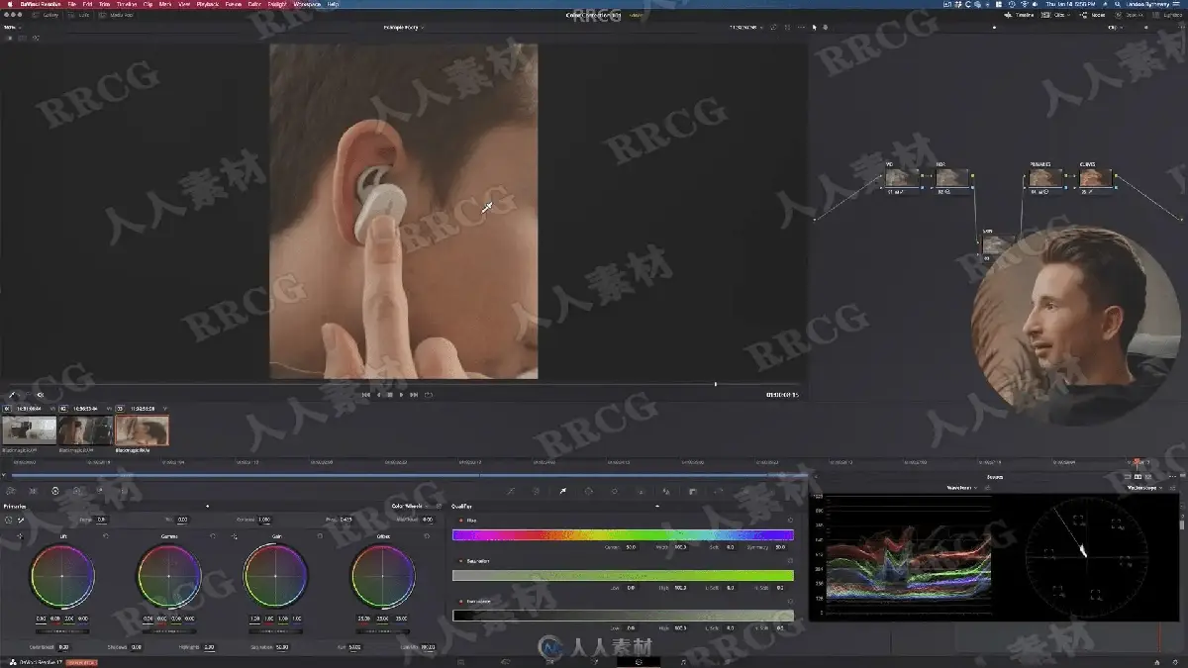Image resolution: width=1188 pixels, height=668 pixels.
Task: Open the Help menu
Action: [x=333, y=4]
